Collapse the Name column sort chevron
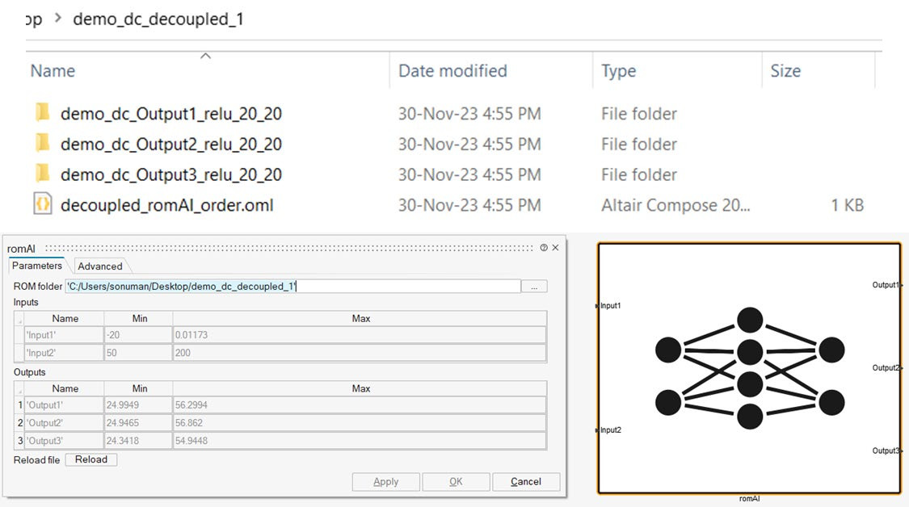 coord(205,56)
